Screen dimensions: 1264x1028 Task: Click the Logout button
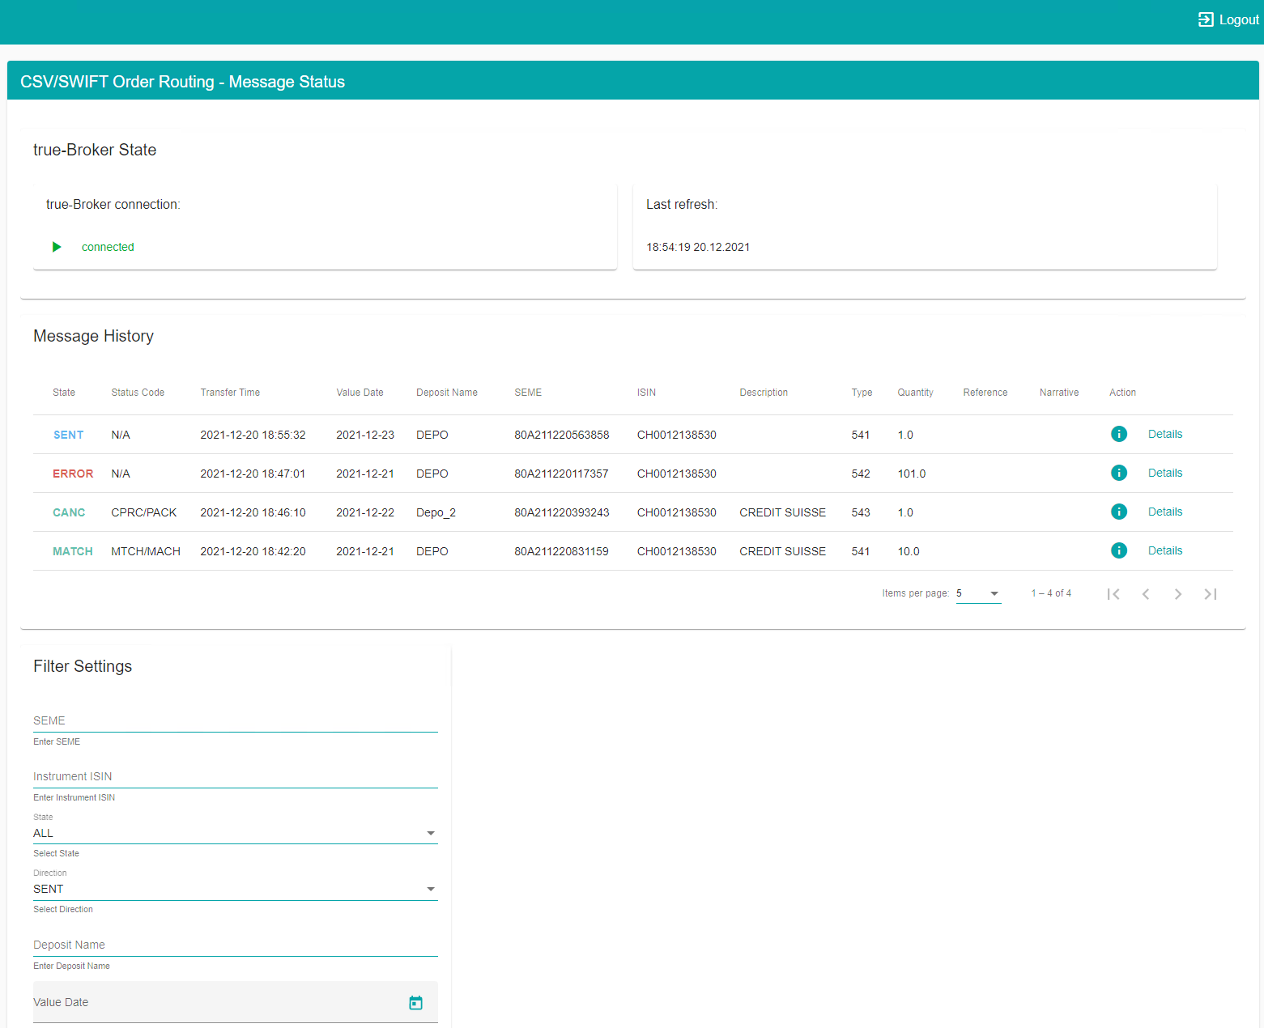click(1228, 20)
